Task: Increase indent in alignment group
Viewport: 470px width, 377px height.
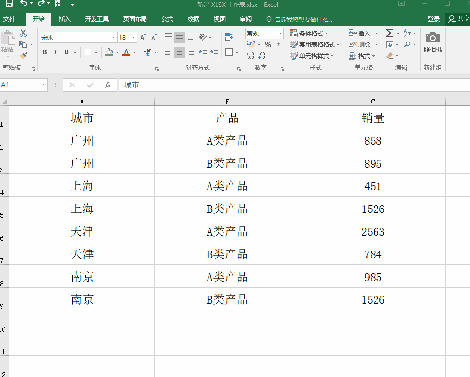Action: pos(214,52)
